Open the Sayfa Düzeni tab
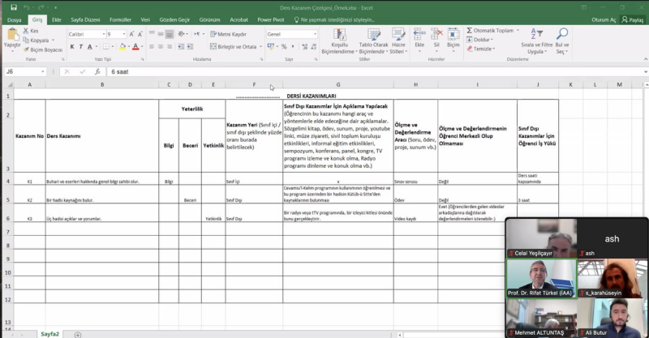The image size is (649, 338). pos(86,19)
